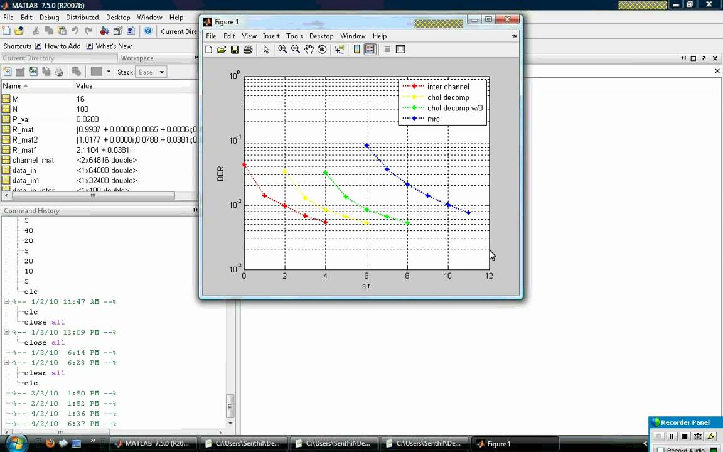Switch to MATLAB 7.5.0 taskbar button
723x452 pixels.
[x=153, y=443]
